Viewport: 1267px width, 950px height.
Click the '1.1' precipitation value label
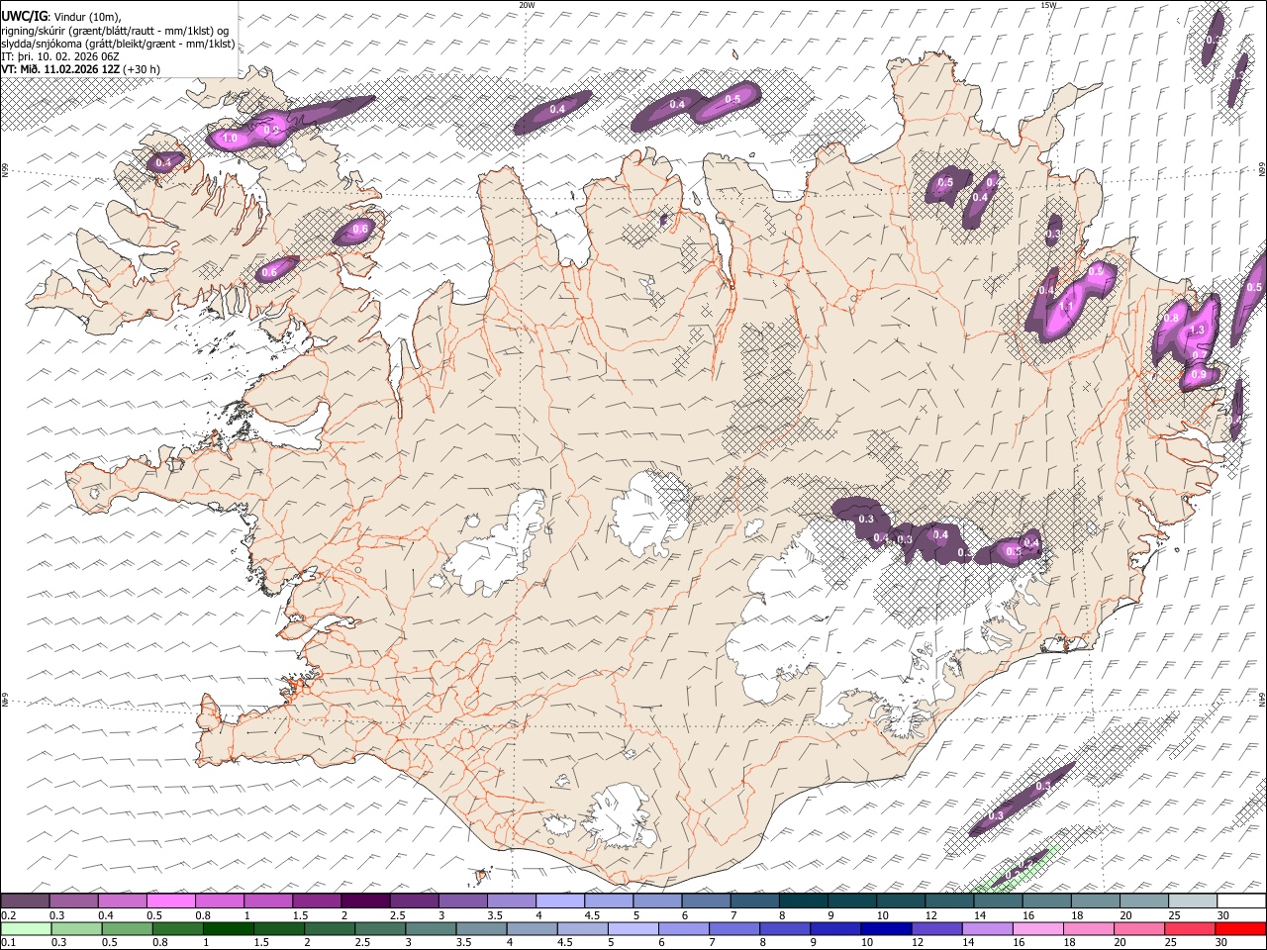click(x=1067, y=307)
